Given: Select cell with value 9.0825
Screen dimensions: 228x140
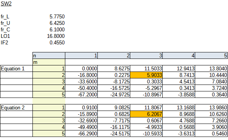Looking at the screenshot, I should pos(114,107).
